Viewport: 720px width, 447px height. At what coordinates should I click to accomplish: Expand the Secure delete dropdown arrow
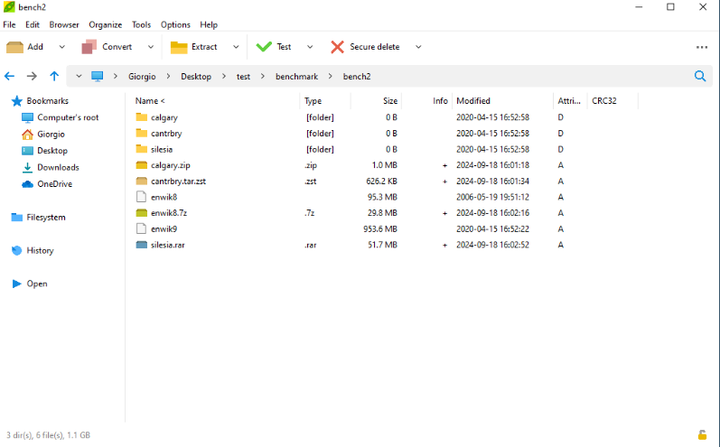pyautogui.click(x=418, y=47)
